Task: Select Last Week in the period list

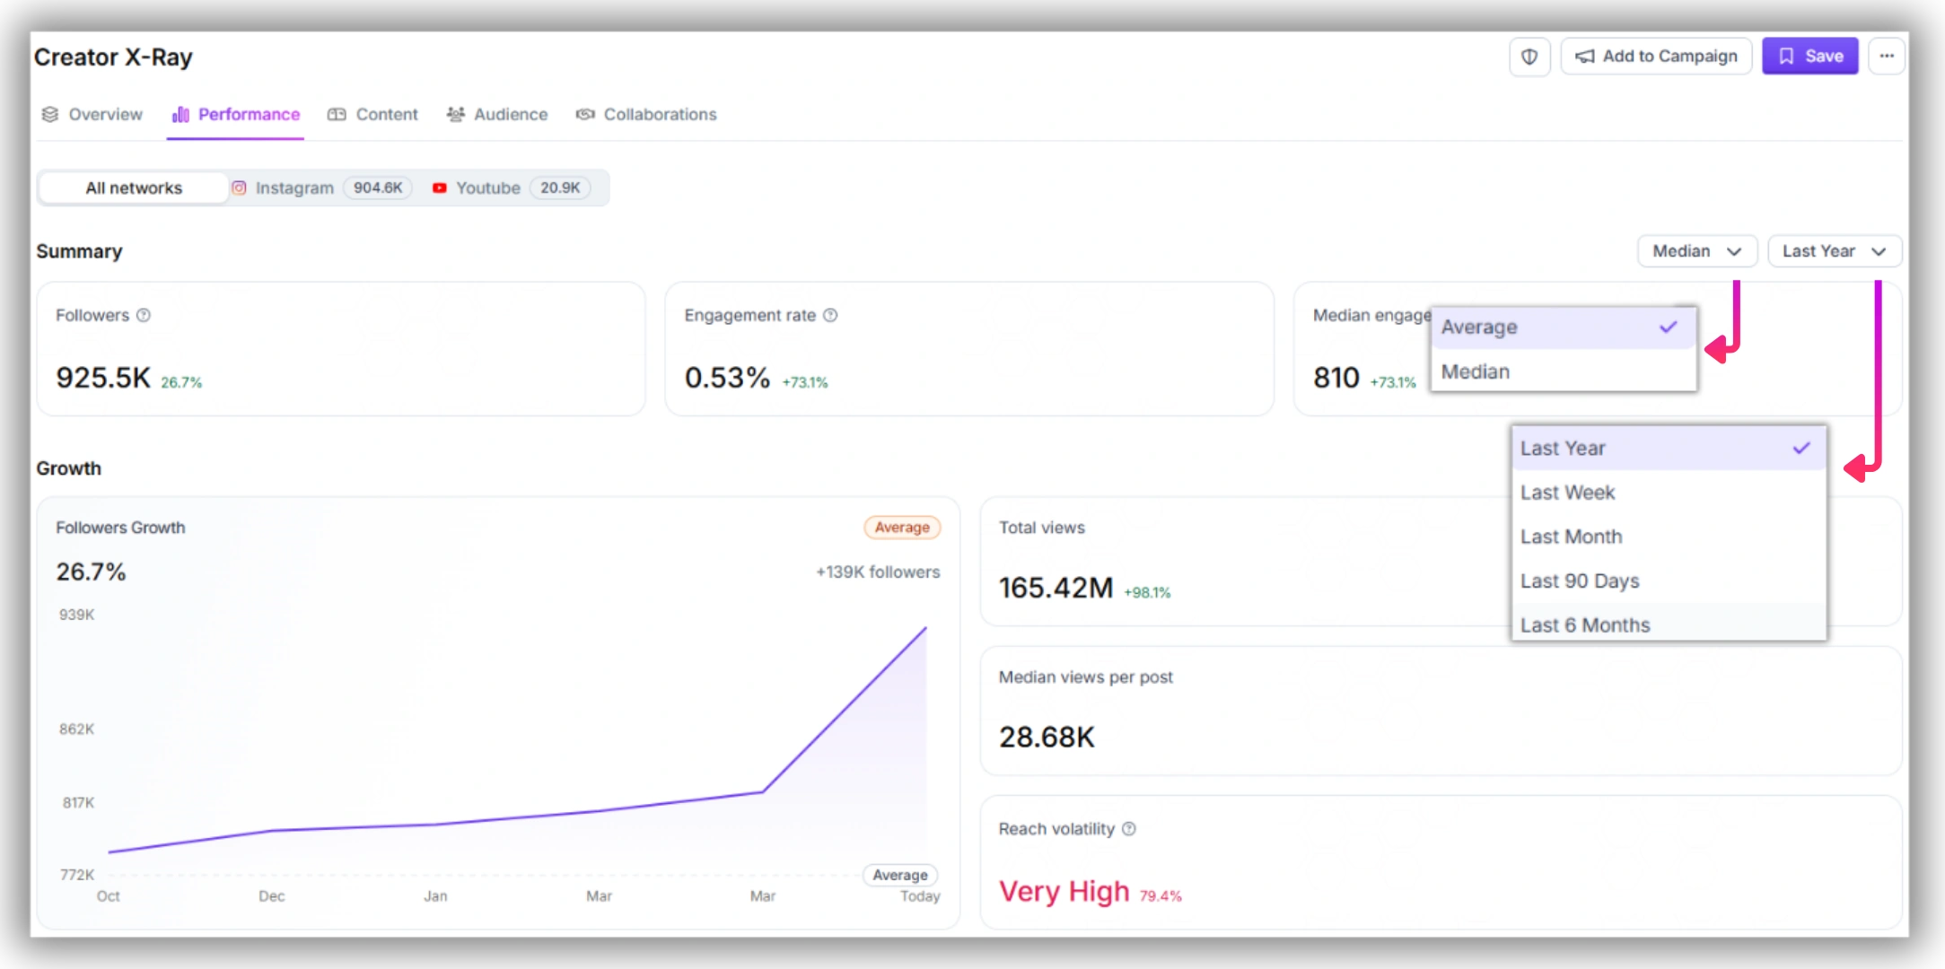Action: click(x=1669, y=493)
